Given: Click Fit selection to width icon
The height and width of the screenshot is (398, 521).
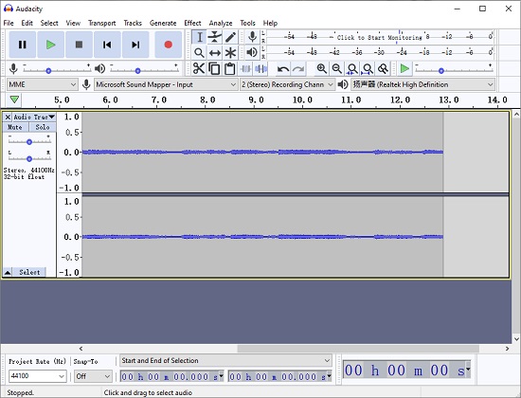Looking at the screenshot, I should coord(351,69).
